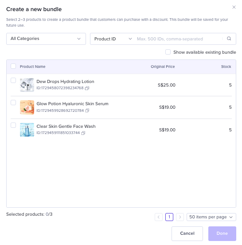Expand the Product ID search type dropdown
The height and width of the screenshot is (245, 242).
point(113,39)
